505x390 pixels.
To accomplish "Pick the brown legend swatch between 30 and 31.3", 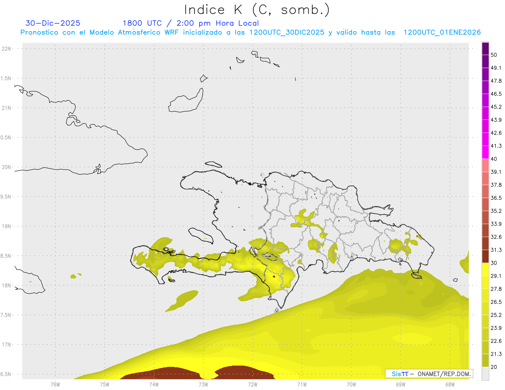I will point(485,256).
